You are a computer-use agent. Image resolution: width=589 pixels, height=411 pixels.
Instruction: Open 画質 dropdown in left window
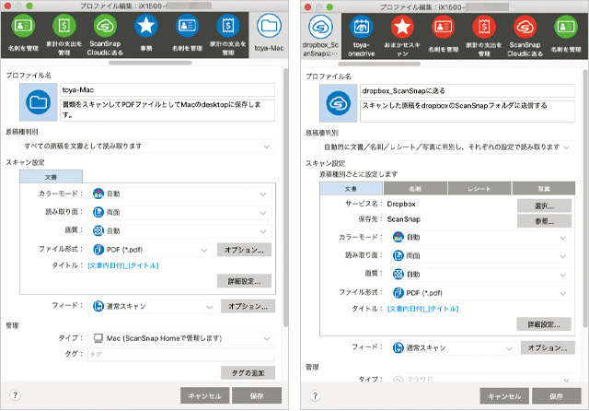pos(179,231)
